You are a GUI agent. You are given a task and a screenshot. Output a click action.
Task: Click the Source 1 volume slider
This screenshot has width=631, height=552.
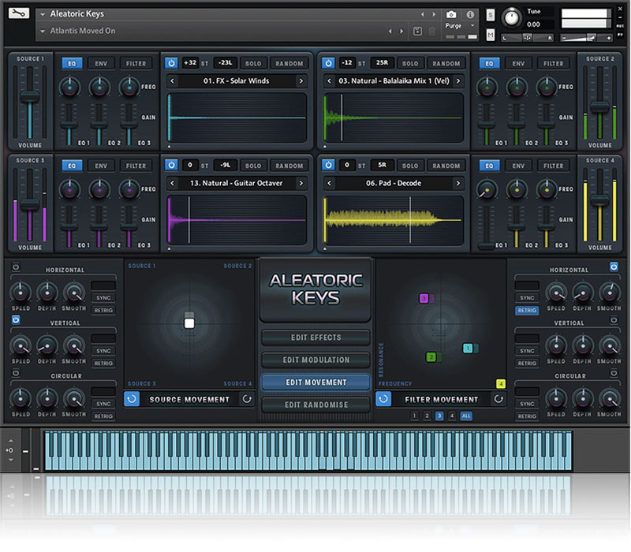[x=30, y=96]
